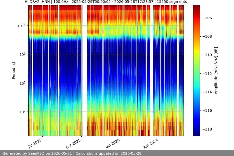Viewport: 234px width, 156px height.
Task: Click the wide white data gap in October 2025
Action: click(x=85, y=70)
